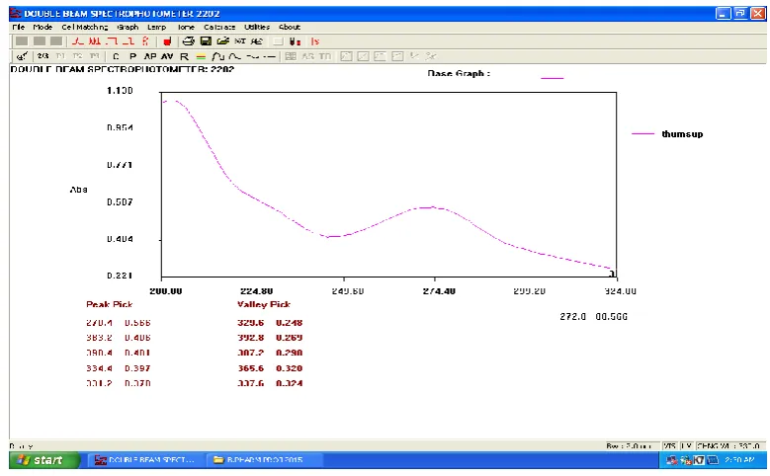The image size is (770, 476).
Task: Click the blank white square toolbar button
Action: click(x=278, y=41)
